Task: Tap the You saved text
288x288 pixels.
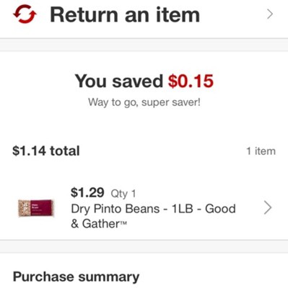Action: 119,81
